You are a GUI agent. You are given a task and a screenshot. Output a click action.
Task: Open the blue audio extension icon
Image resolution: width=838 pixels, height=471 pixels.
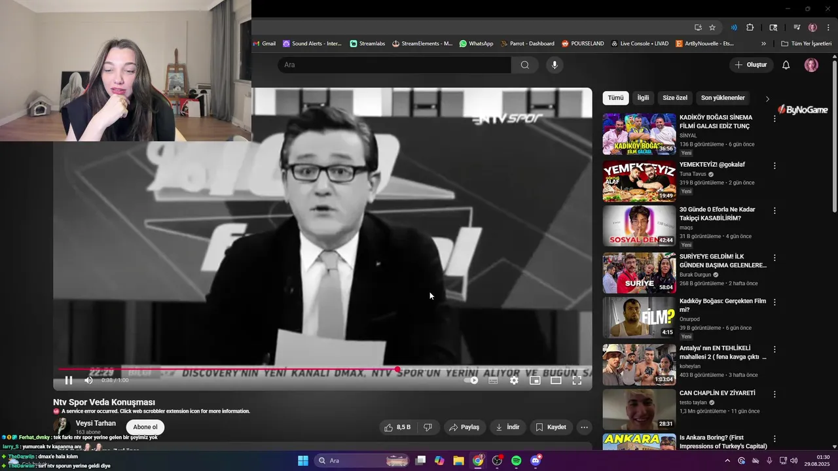[x=734, y=27]
